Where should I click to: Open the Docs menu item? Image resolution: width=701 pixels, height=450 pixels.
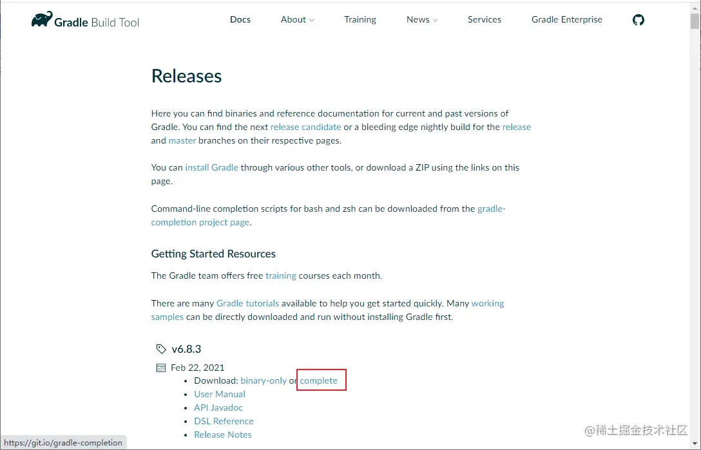click(x=240, y=20)
